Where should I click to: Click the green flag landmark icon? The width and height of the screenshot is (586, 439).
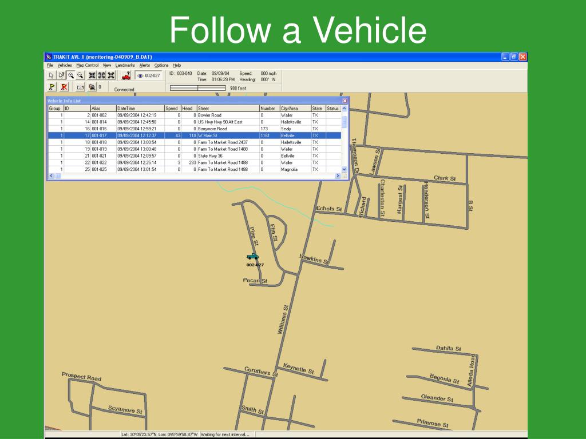[x=52, y=87]
